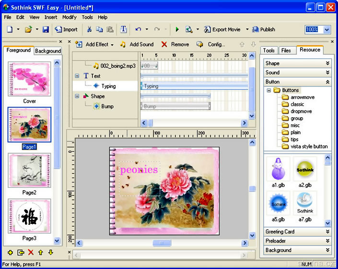Image resolution: width=338 pixels, height=269 pixels.
Task: Open the zoom percentage dropdown
Action: [327, 29]
